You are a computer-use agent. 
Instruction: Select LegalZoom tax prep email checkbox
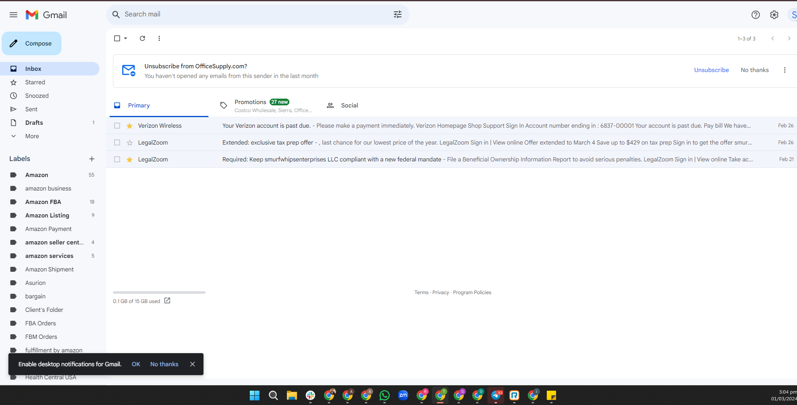(x=117, y=142)
